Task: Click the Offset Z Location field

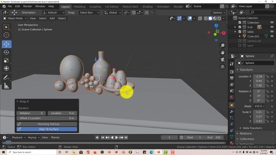Action: (x=47, y=118)
